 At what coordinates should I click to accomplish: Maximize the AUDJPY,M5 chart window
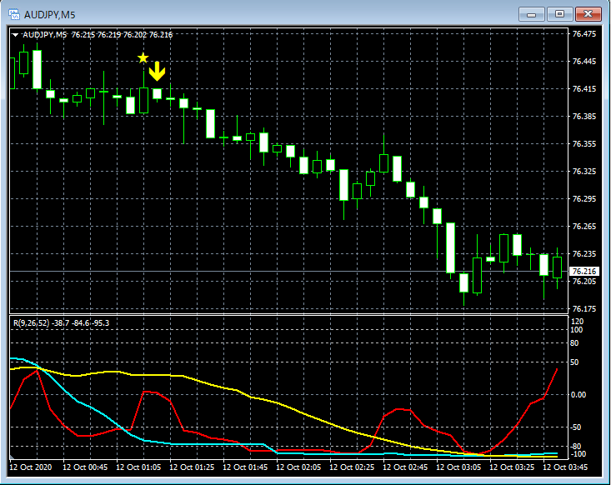point(559,14)
